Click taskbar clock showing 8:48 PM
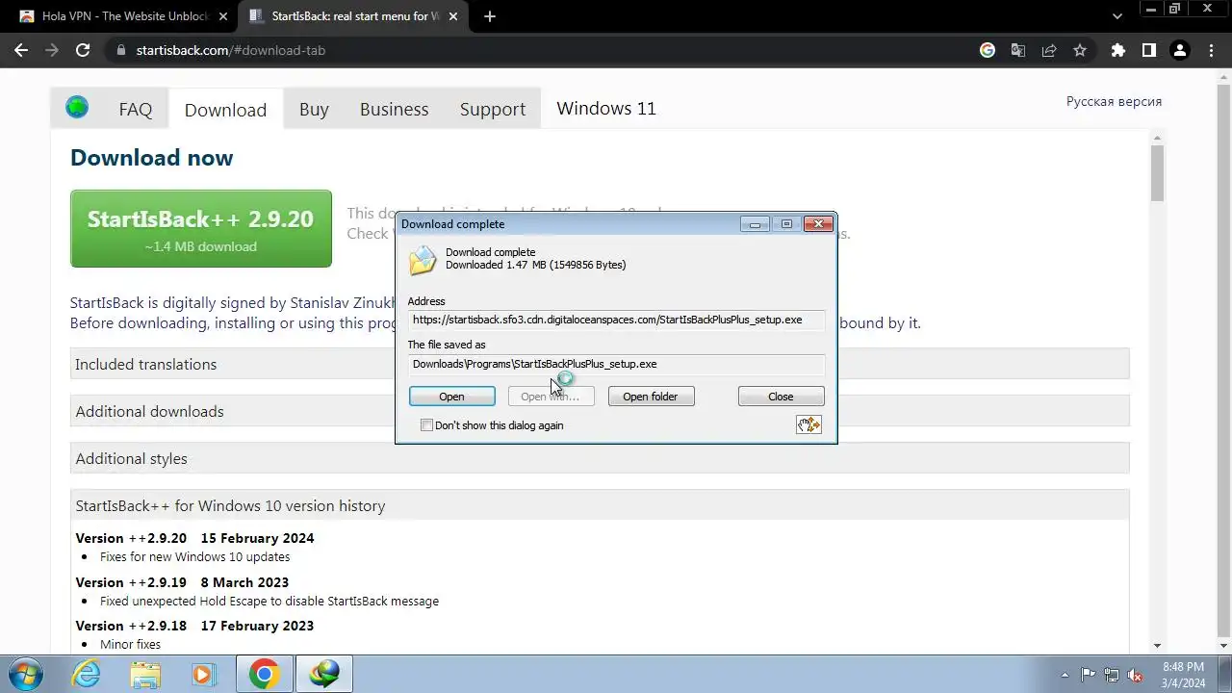 [x=1183, y=675]
